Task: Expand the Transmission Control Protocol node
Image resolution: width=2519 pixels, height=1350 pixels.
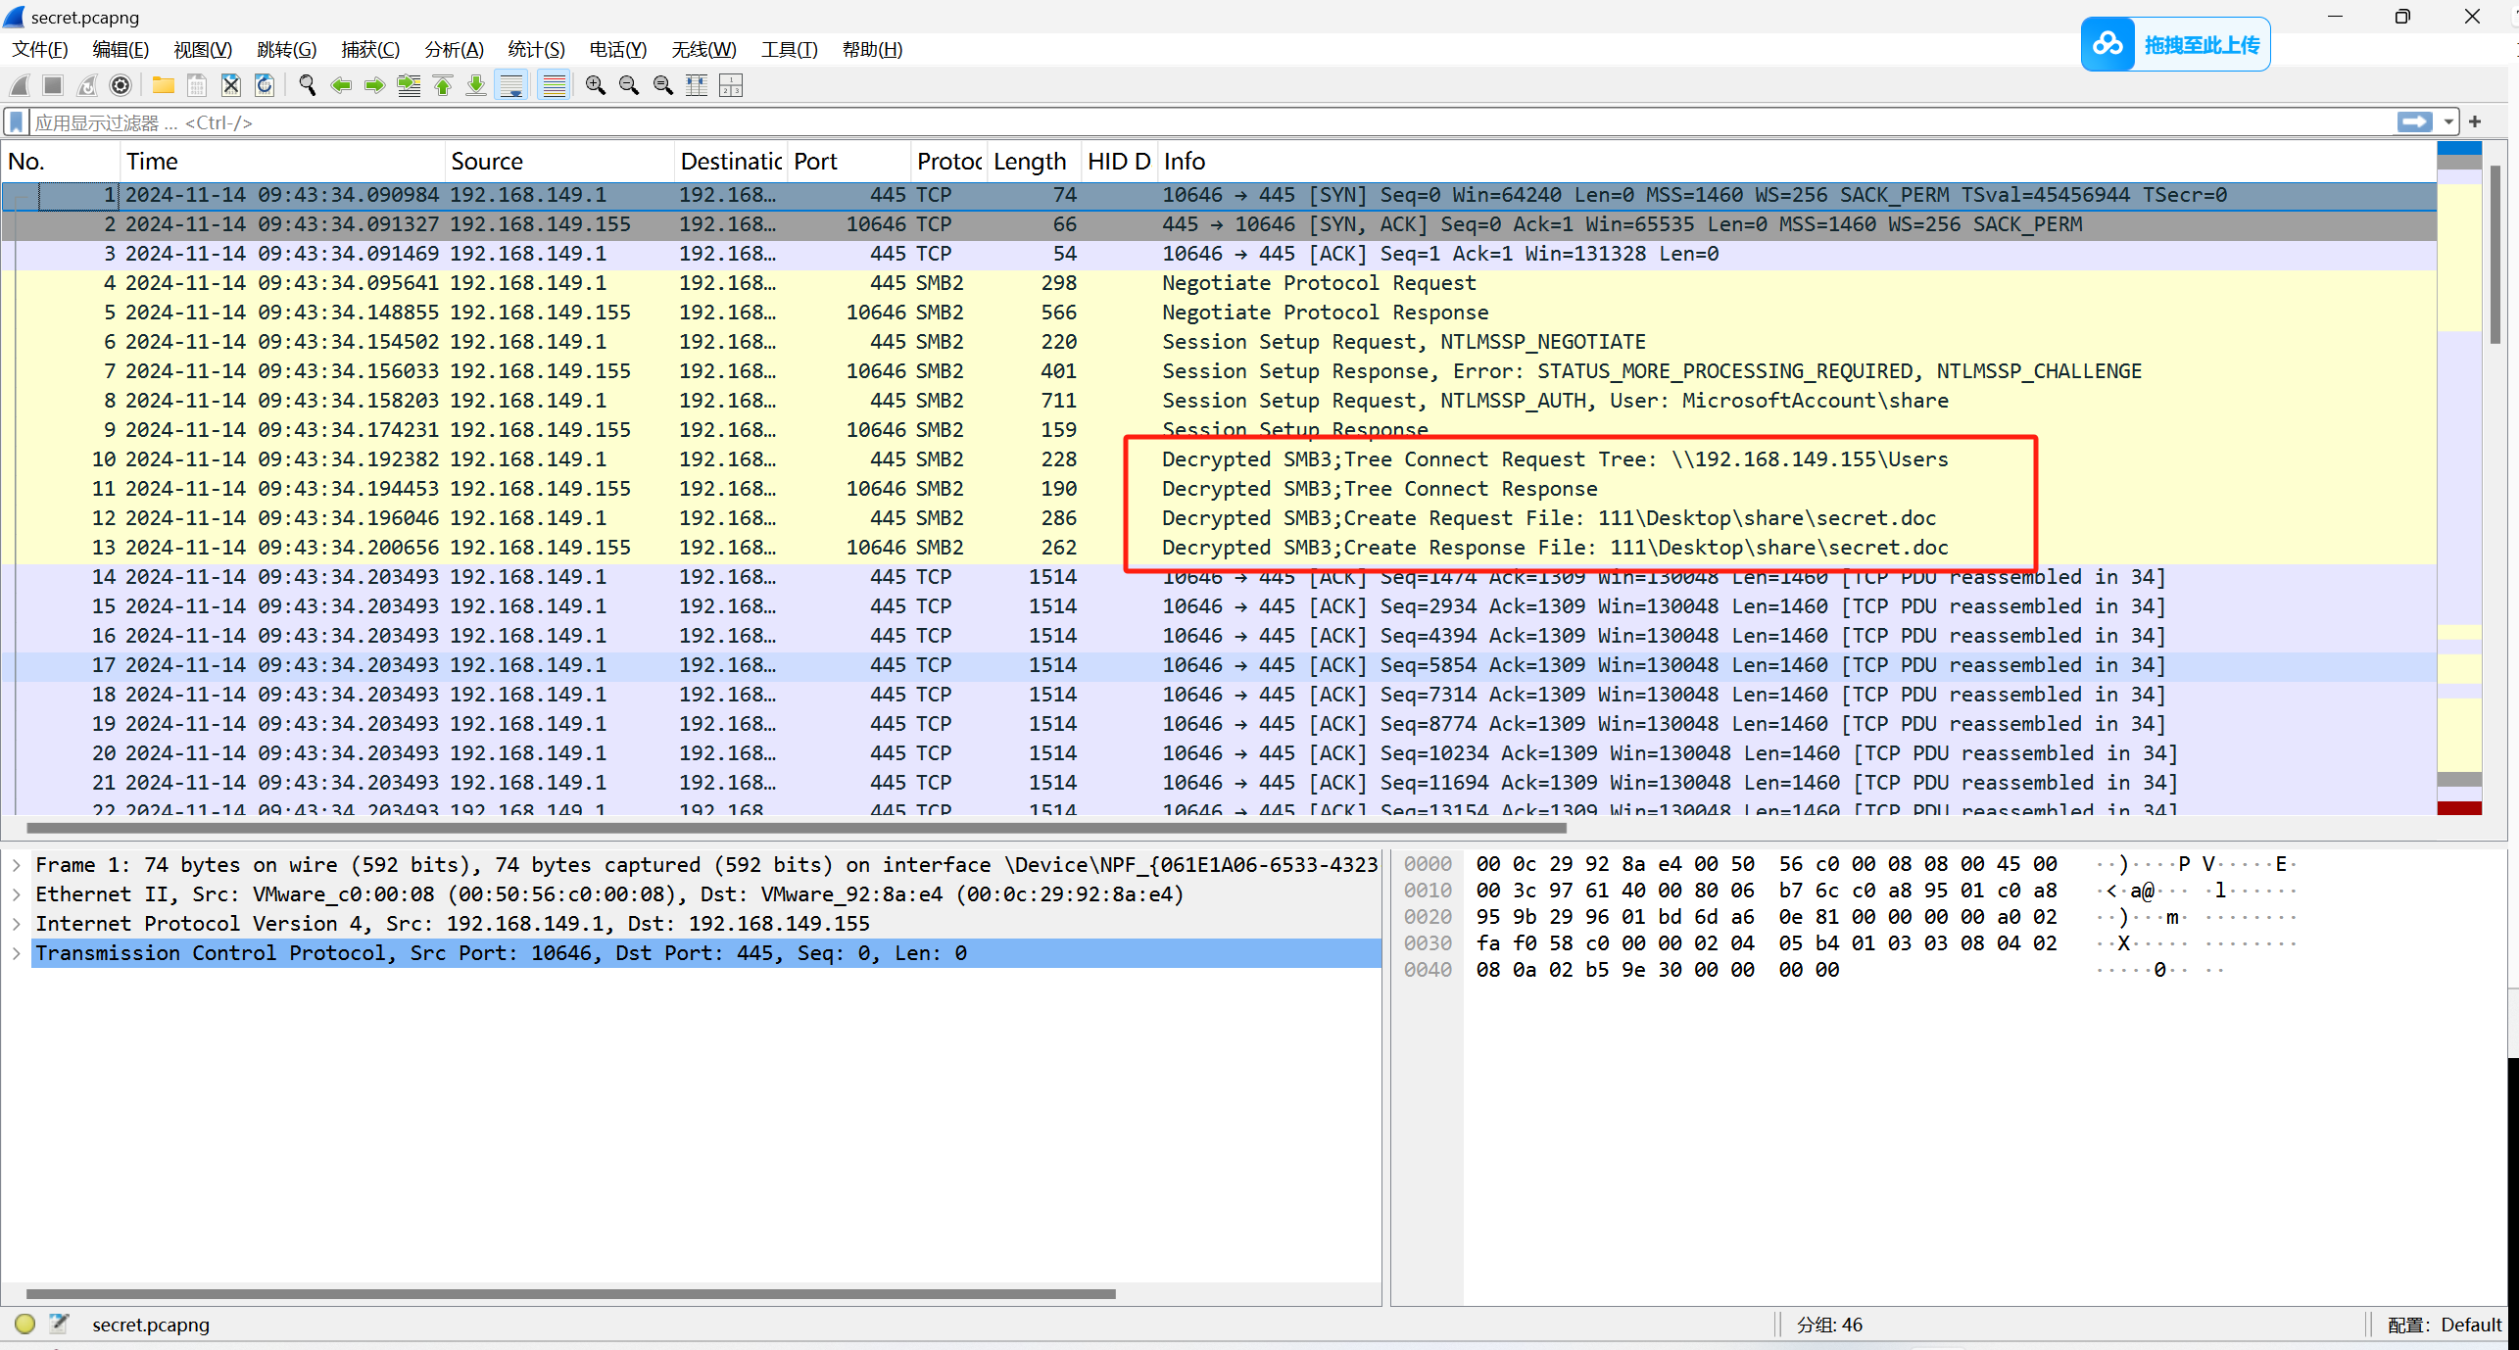Action: tap(17, 953)
